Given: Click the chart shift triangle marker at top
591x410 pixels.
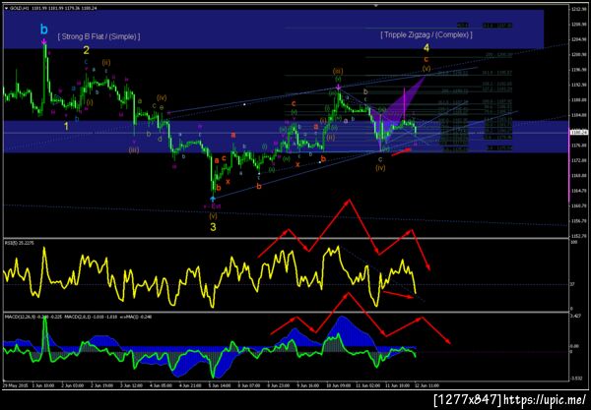Looking at the screenshot, I should tap(375, 6).
